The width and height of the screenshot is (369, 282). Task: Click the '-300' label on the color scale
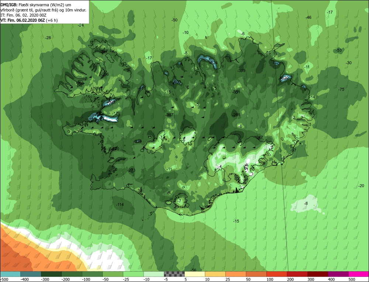coord(45,279)
